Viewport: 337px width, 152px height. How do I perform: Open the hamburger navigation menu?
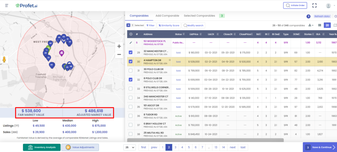7,5
